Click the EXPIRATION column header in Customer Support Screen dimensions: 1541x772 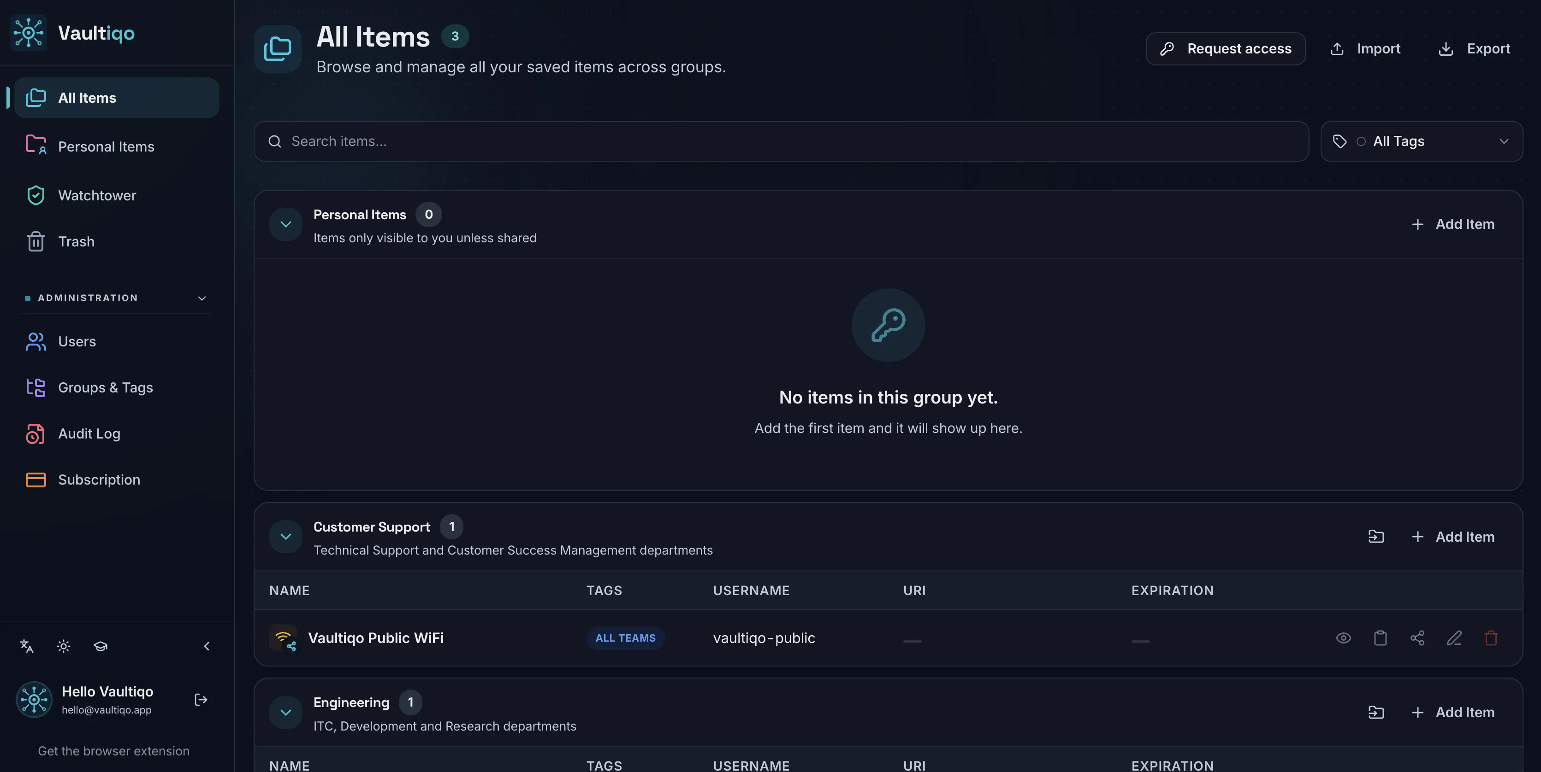(x=1172, y=591)
